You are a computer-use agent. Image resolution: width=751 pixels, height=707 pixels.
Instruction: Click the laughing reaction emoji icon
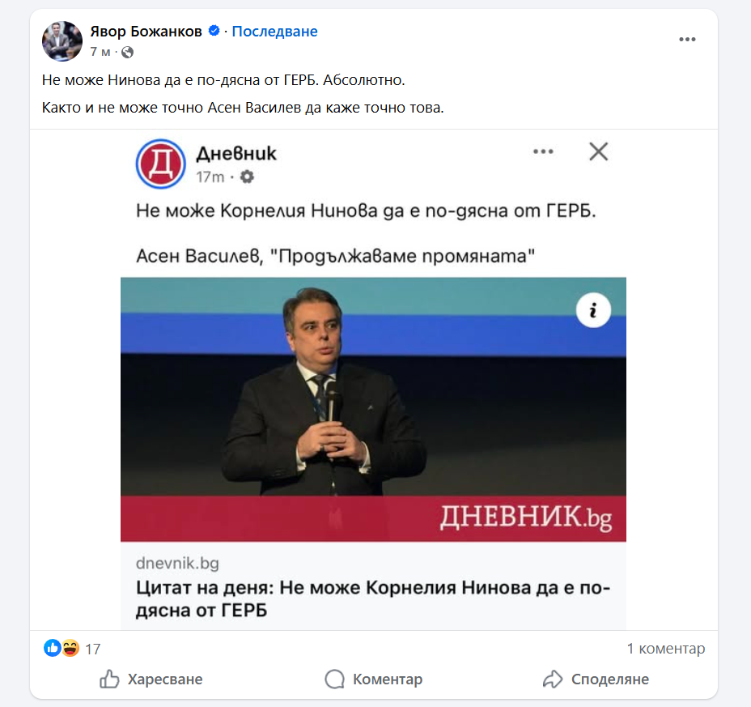[x=70, y=648]
